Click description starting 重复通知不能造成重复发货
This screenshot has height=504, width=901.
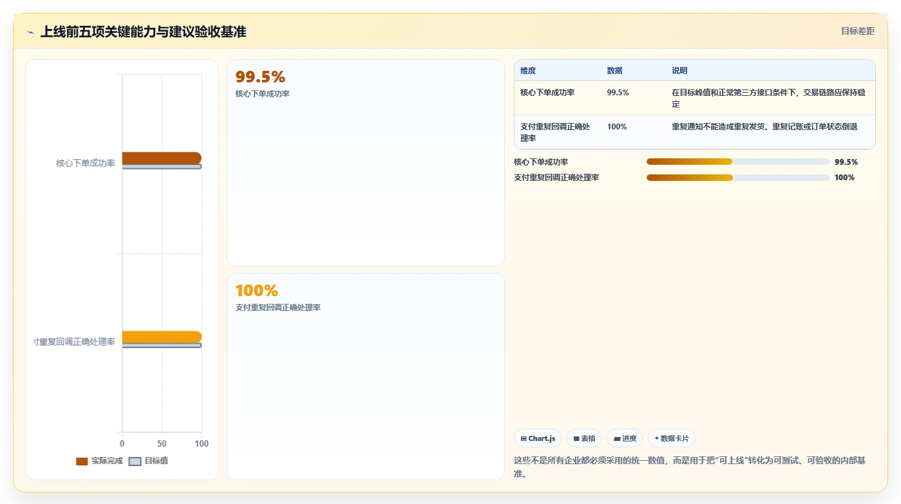[764, 127]
